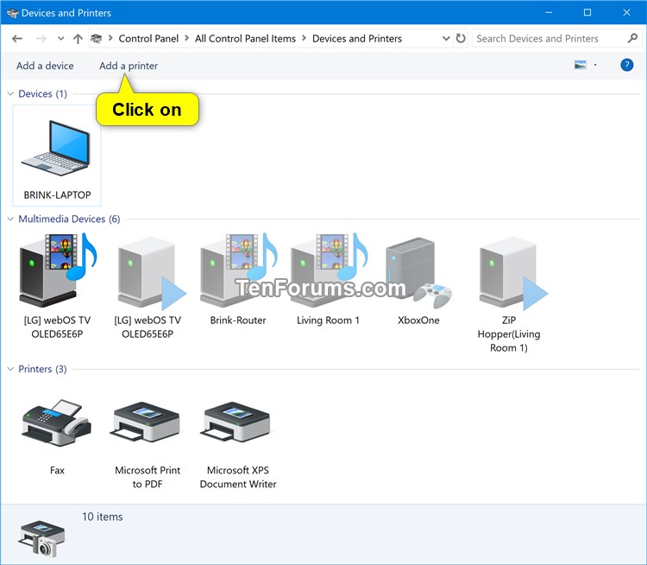Click the Printers (3) group heading text

point(42,369)
